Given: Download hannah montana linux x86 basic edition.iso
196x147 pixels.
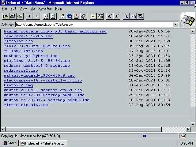Looking at the screenshot, I should pyautogui.click(x=55, y=31).
